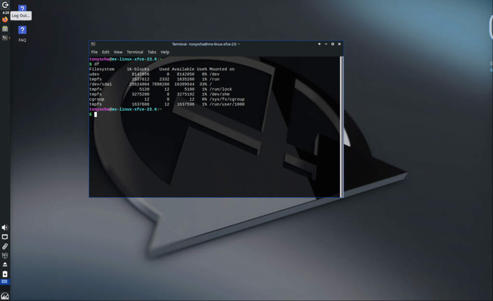The image size is (493, 301).
Task: Click the Log Out panel icon
Action: tap(5, 5)
